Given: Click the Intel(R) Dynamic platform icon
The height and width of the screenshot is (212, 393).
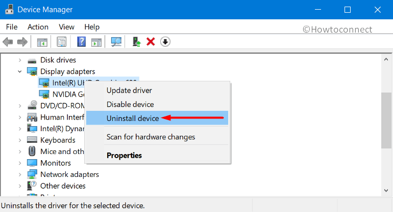Looking at the screenshot, I should click(x=32, y=128).
